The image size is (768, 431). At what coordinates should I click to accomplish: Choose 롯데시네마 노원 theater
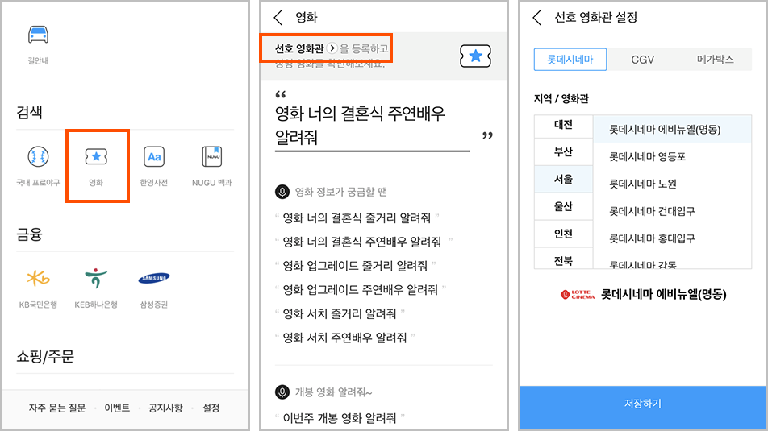pyautogui.click(x=672, y=184)
